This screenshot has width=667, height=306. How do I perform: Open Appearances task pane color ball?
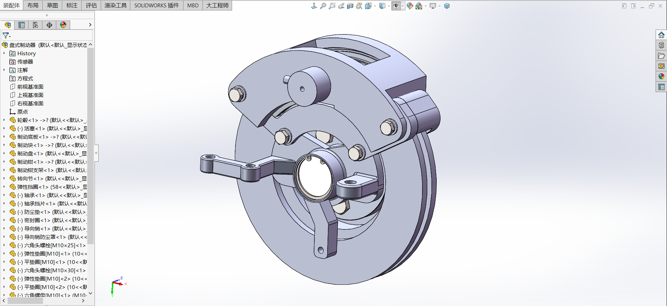661,76
